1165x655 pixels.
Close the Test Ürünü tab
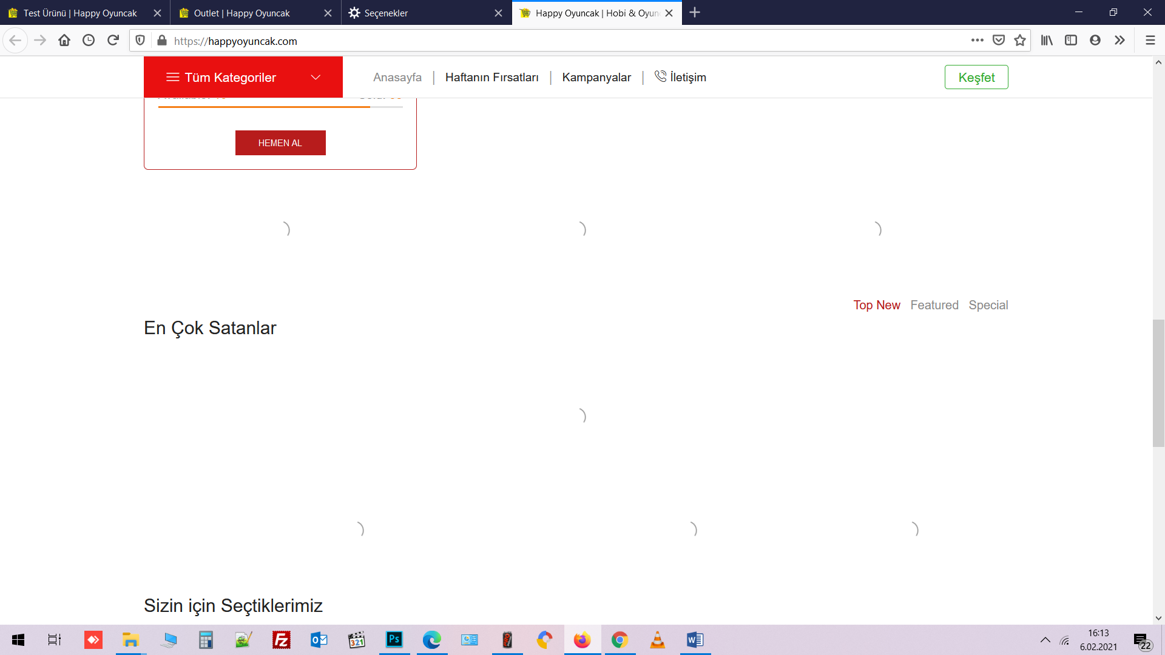coord(157,13)
